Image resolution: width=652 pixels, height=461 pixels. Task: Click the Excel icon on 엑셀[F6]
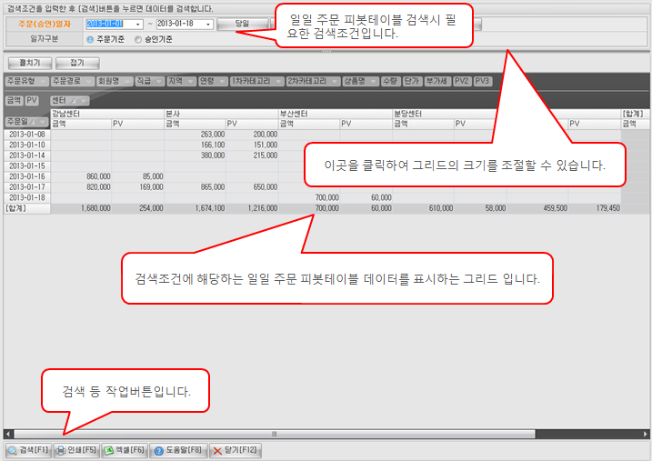pyautogui.click(x=109, y=451)
